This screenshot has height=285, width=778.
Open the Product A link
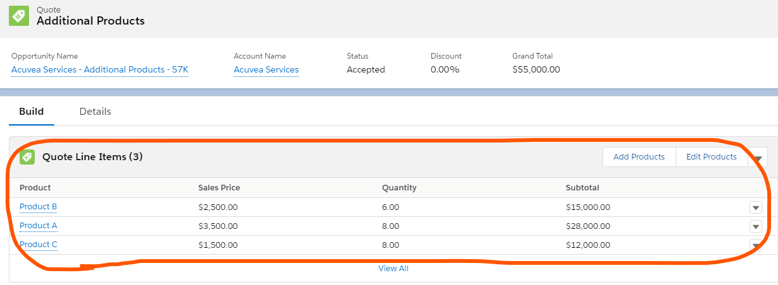pyautogui.click(x=39, y=226)
